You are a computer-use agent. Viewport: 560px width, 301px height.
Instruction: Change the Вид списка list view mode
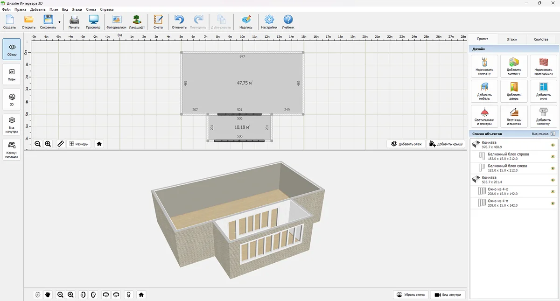pos(553,134)
